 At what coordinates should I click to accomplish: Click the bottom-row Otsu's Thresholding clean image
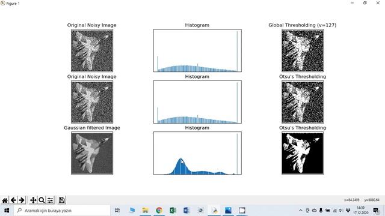(303, 153)
